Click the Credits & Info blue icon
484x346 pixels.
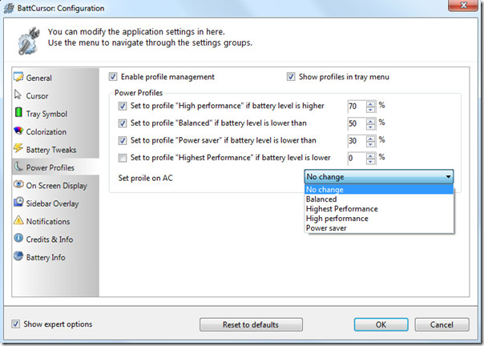(18, 238)
